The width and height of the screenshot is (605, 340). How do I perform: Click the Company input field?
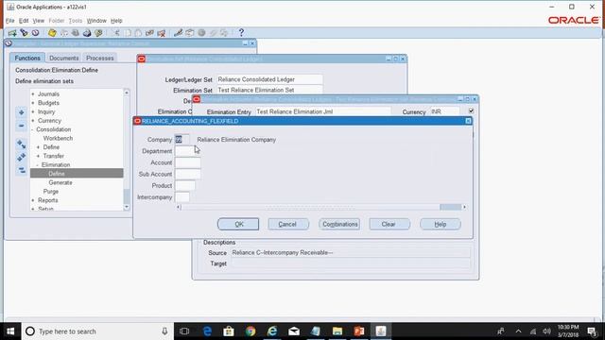pos(181,140)
